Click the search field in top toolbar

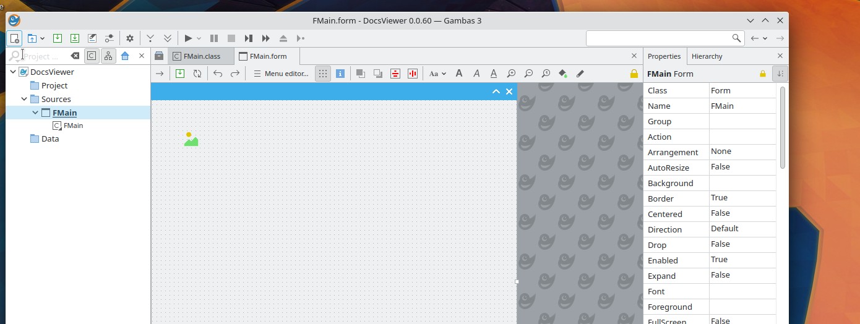[x=658, y=38]
